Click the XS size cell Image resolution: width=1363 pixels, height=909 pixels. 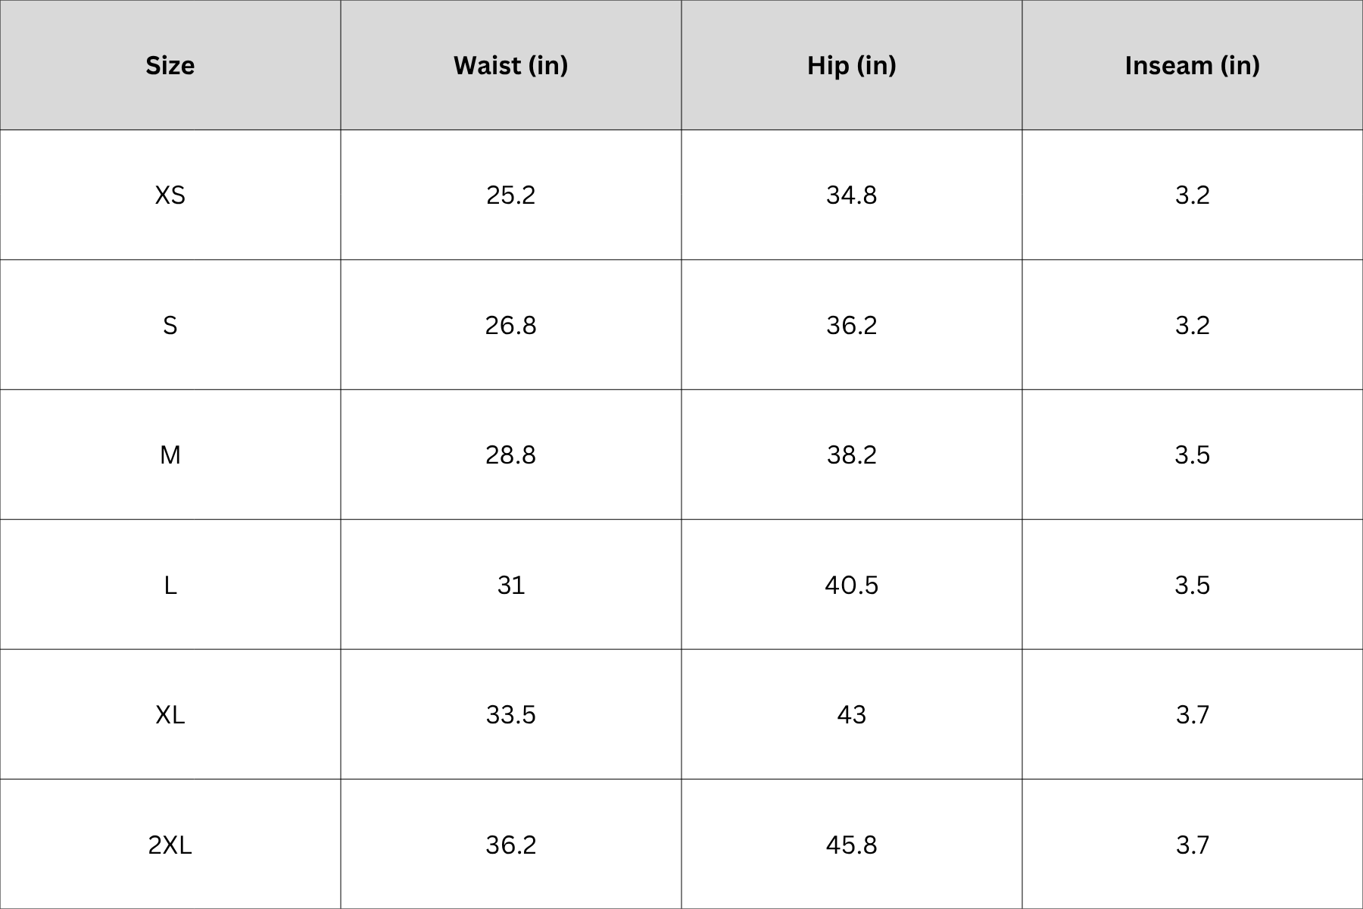[x=170, y=195]
